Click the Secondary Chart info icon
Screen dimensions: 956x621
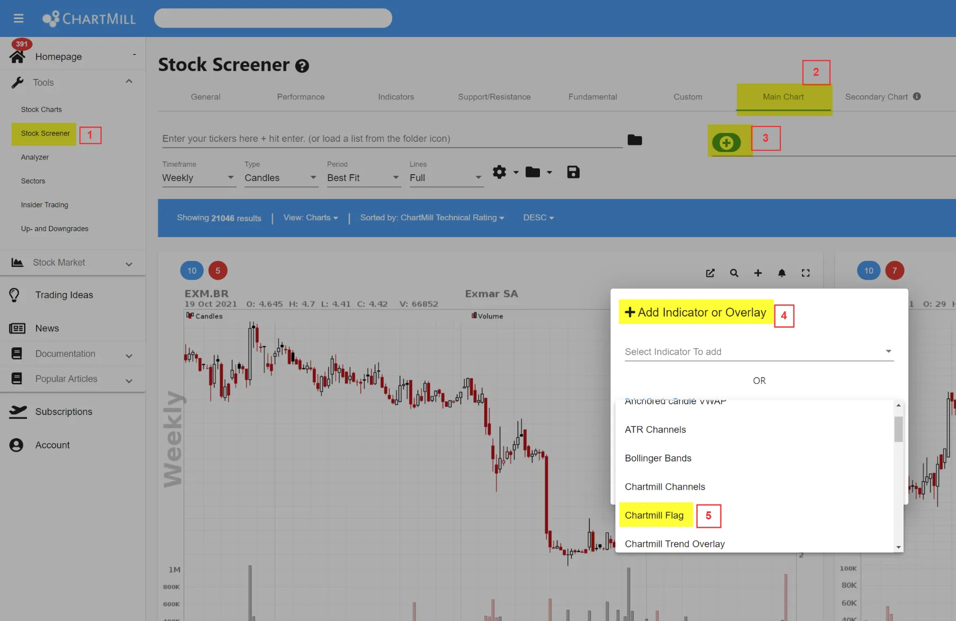pos(917,96)
